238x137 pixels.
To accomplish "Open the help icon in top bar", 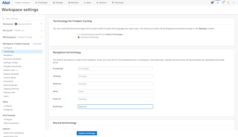I will (x=223, y=3).
